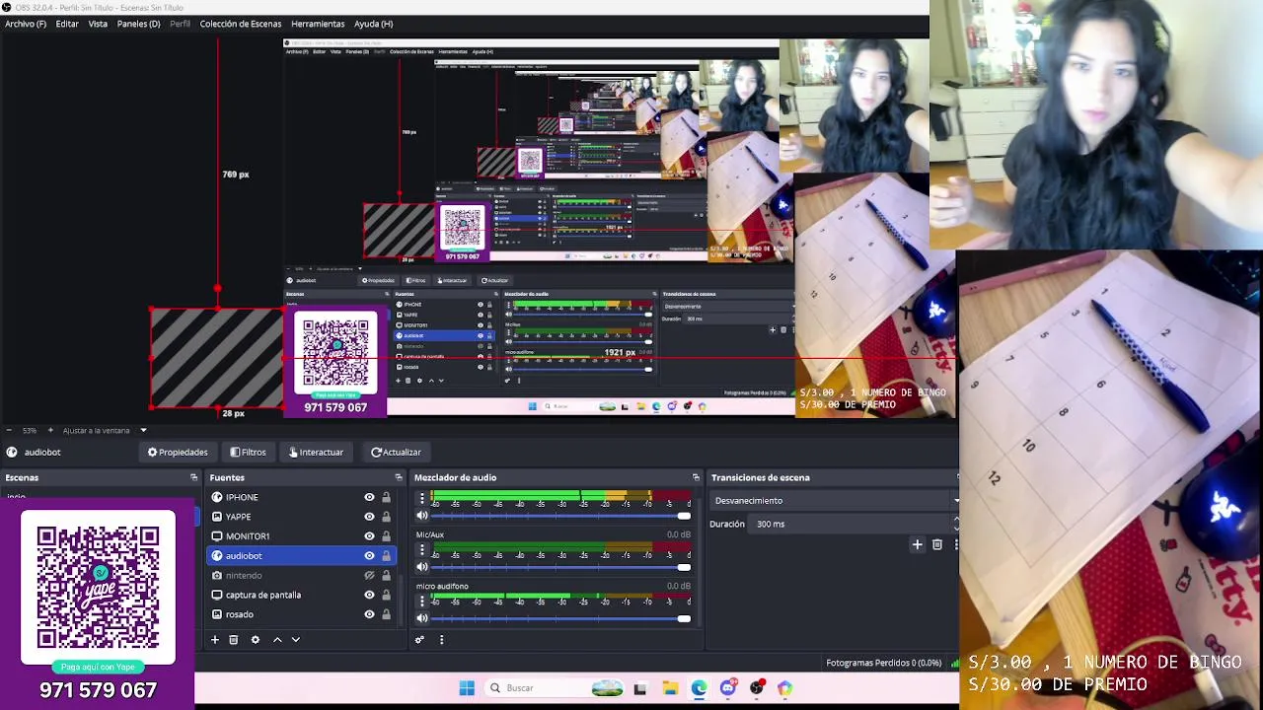
Task: Open micro audifono track options dots
Action: (422, 601)
